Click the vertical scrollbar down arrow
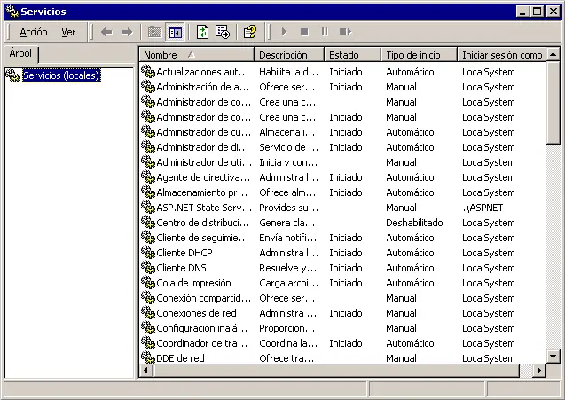 point(553,357)
